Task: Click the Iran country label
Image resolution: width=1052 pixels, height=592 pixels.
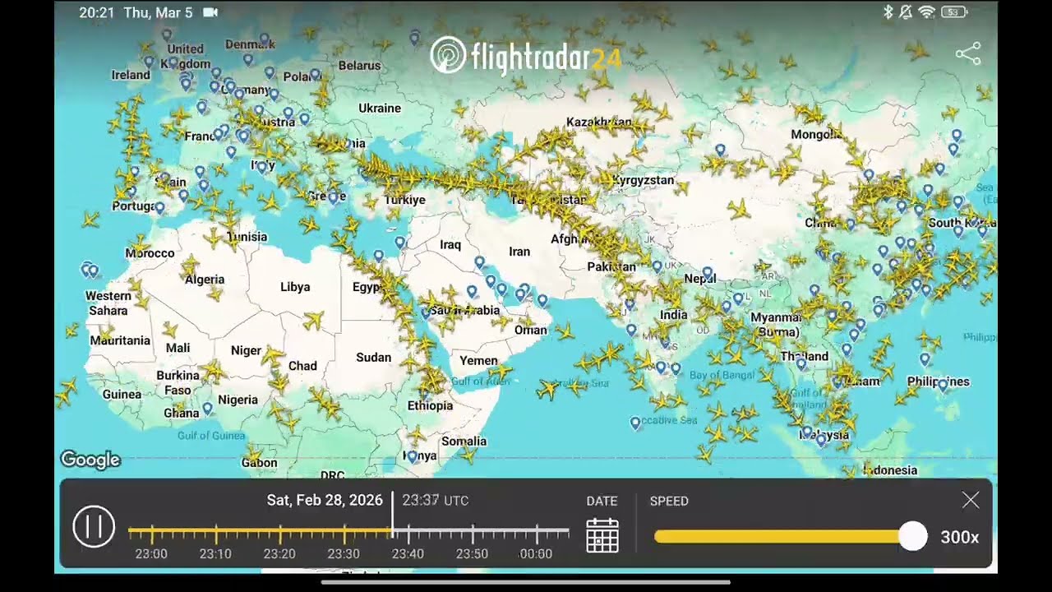Action: coord(519,252)
